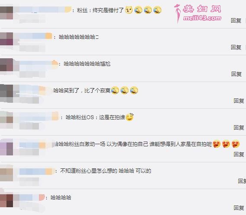Click reply on '终究是错付了' comment
246x215 pixels.
(x=236, y=21)
